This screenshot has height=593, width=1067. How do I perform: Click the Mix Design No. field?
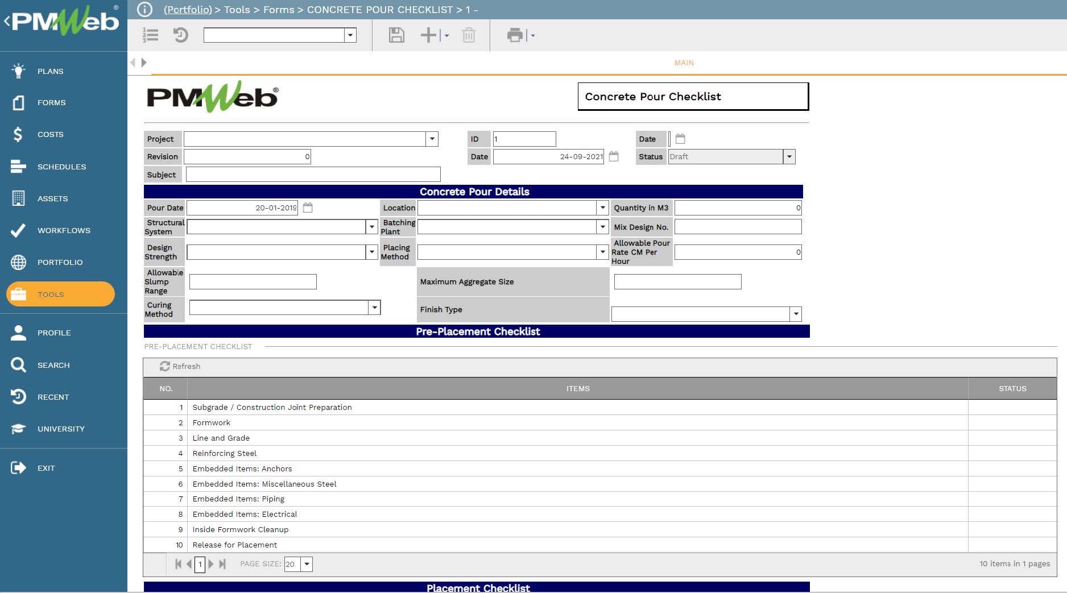click(738, 227)
